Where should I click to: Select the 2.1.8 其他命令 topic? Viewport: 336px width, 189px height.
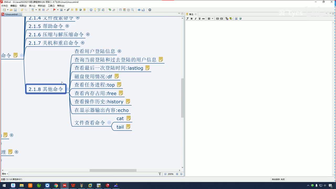point(46,89)
